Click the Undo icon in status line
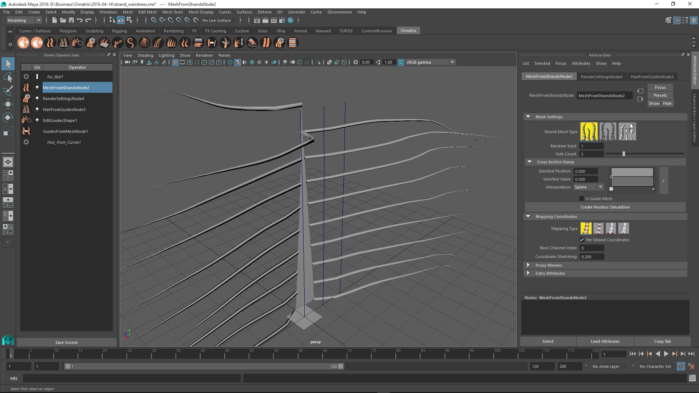This screenshot has height=393, width=699. [80, 20]
